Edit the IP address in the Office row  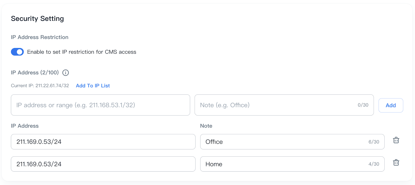pos(103,142)
